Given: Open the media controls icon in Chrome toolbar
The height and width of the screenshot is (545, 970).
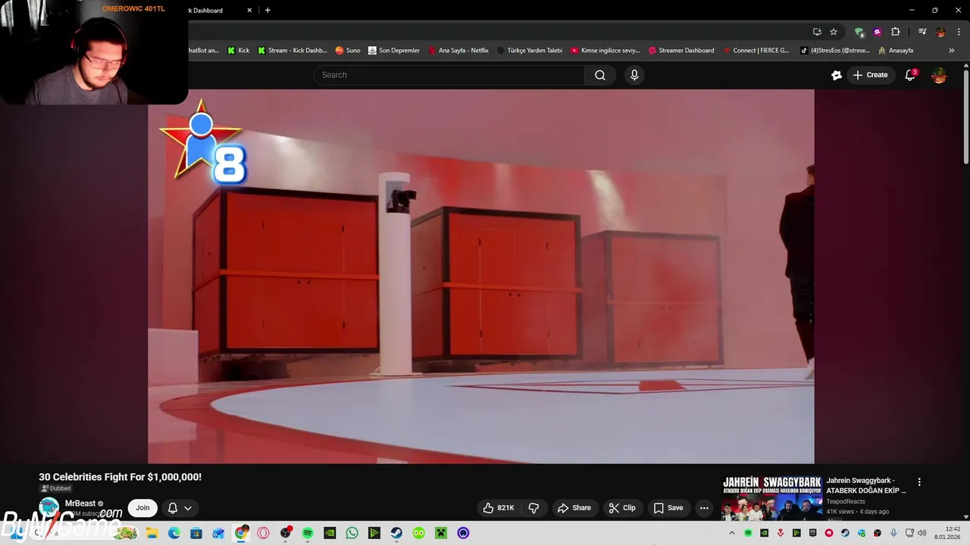Looking at the screenshot, I should click(x=922, y=32).
